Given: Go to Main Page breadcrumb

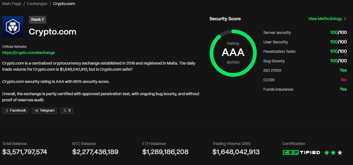Looking at the screenshot, I should [12, 4].
